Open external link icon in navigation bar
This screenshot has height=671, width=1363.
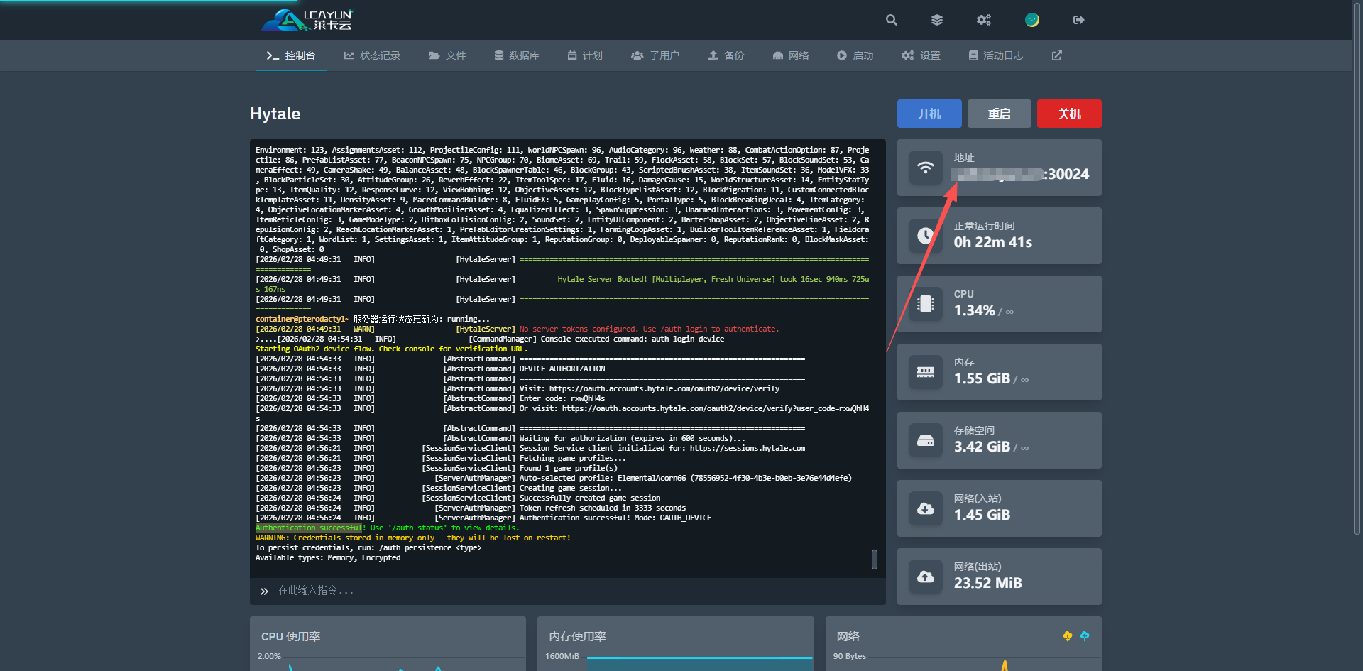(x=1057, y=55)
